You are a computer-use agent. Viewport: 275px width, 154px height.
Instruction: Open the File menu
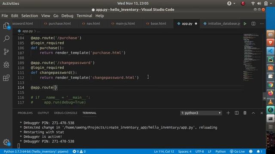click(x=5, y=16)
